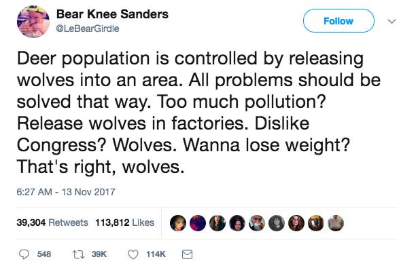Retweet using the retweet arrows icon
This screenshot has height=274, width=418.
(79, 254)
